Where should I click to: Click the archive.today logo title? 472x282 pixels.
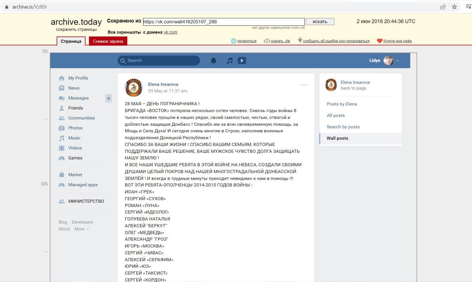point(76,22)
